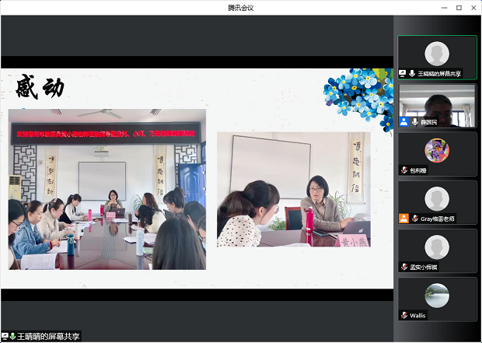Select Gray物语老师 participant tile
This screenshot has width=482, height=343.
tap(437, 199)
